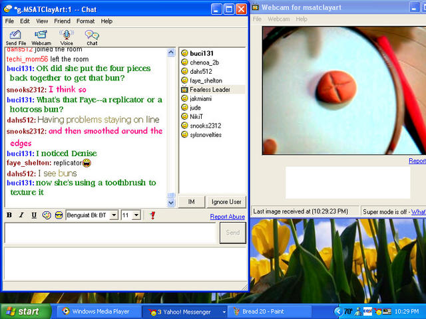This screenshot has height=319, width=426.
Task: Expand hidden system tray icons arrow
Action: tap(338, 312)
